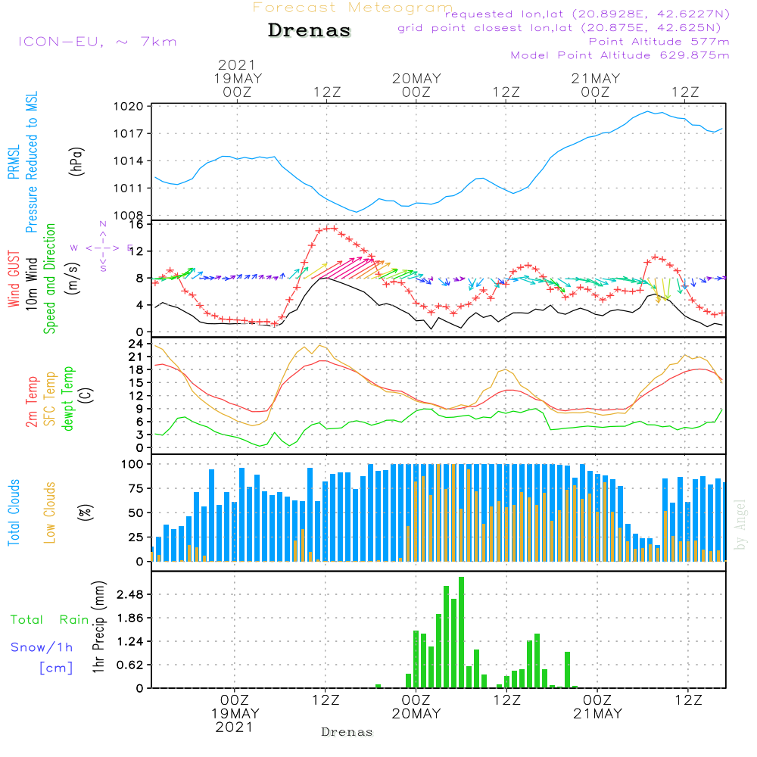This screenshot has height=757, width=757.
Task: Click the '24' temperature axis tick
Action: 136,344
